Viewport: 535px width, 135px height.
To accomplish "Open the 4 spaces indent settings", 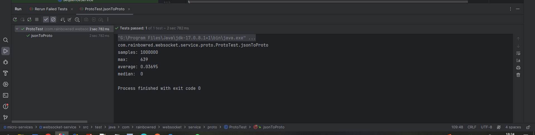I will pyautogui.click(x=513, y=127).
